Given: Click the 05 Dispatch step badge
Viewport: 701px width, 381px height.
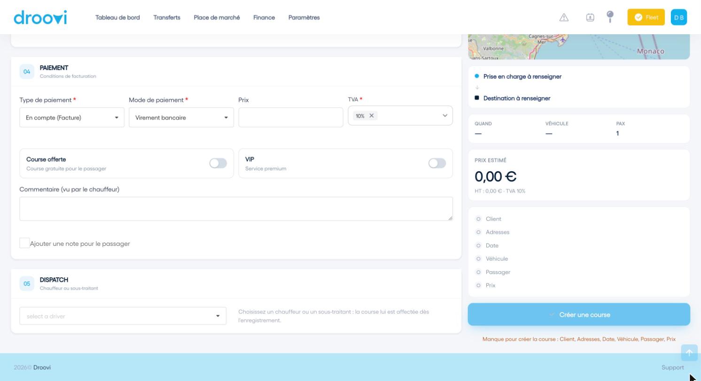Looking at the screenshot, I should pyautogui.click(x=27, y=284).
